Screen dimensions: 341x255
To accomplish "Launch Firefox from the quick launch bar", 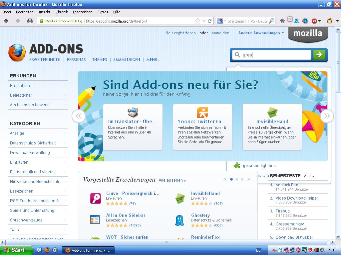I will point(47,250).
